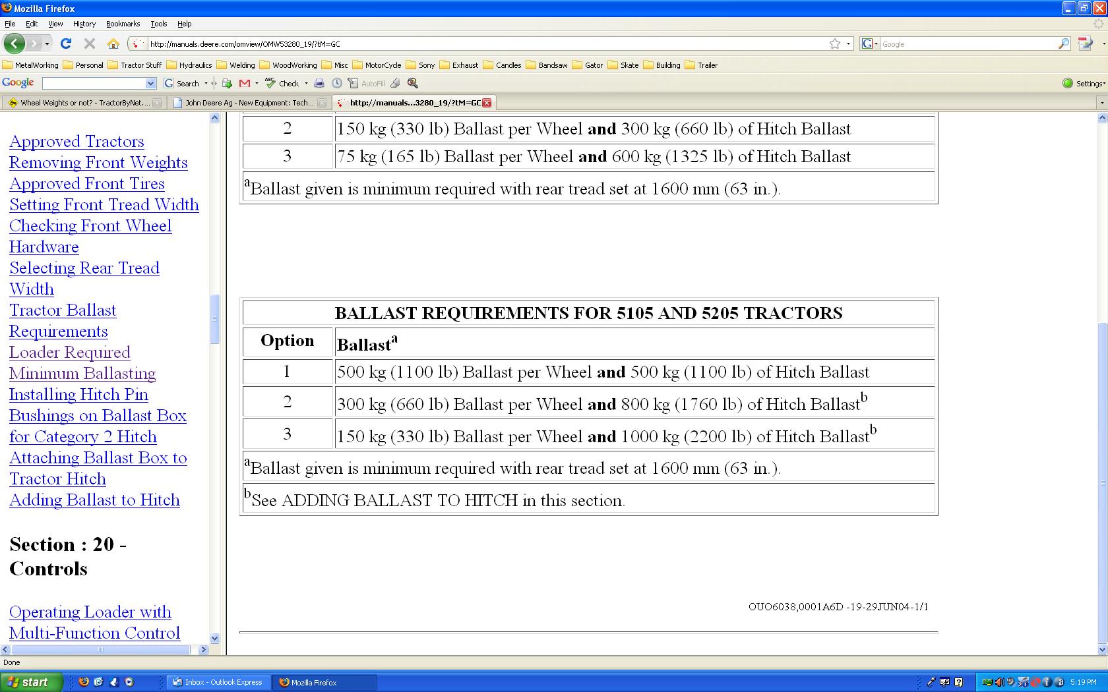
Task: Expand the Check spelling dropdown arrow
Action: coord(306,84)
